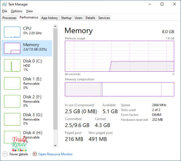Screen dimensions: 181x161
Task: Switch to the App history tab
Action: 50,18
